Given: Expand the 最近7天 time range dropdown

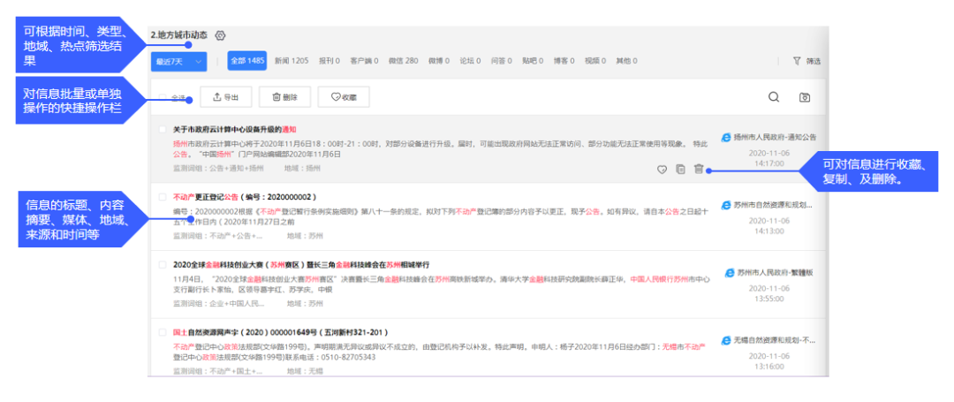Looking at the screenshot, I should (x=181, y=61).
